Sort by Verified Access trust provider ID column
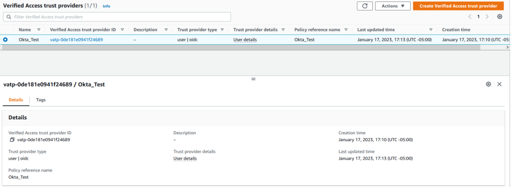Viewport: 511px width, 187px height. tap(122, 29)
